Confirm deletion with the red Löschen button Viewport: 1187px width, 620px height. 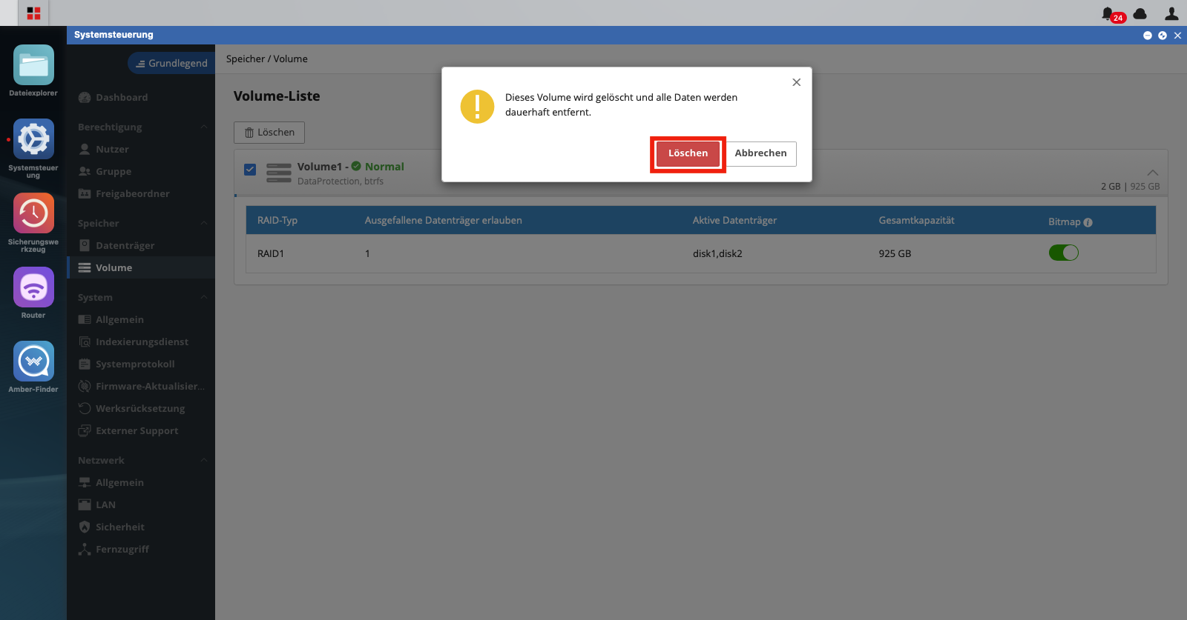coord(688,153)
